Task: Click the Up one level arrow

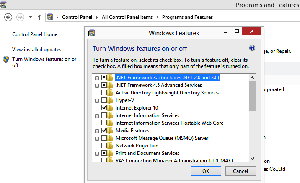Action: (40, 17)
